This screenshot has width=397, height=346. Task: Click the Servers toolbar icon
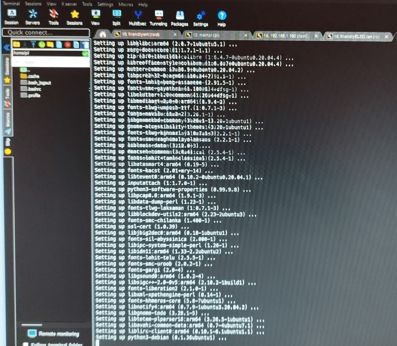(32, 17)
